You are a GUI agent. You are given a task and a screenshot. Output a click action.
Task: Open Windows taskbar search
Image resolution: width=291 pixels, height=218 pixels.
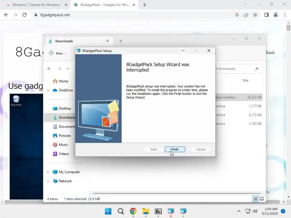[x=120, y=211]
